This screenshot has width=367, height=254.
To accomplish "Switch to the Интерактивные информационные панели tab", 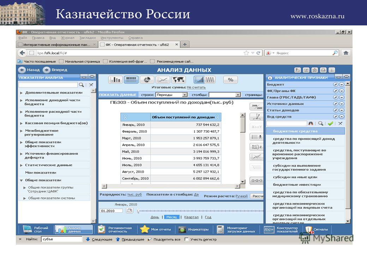I will click(57, 44).
